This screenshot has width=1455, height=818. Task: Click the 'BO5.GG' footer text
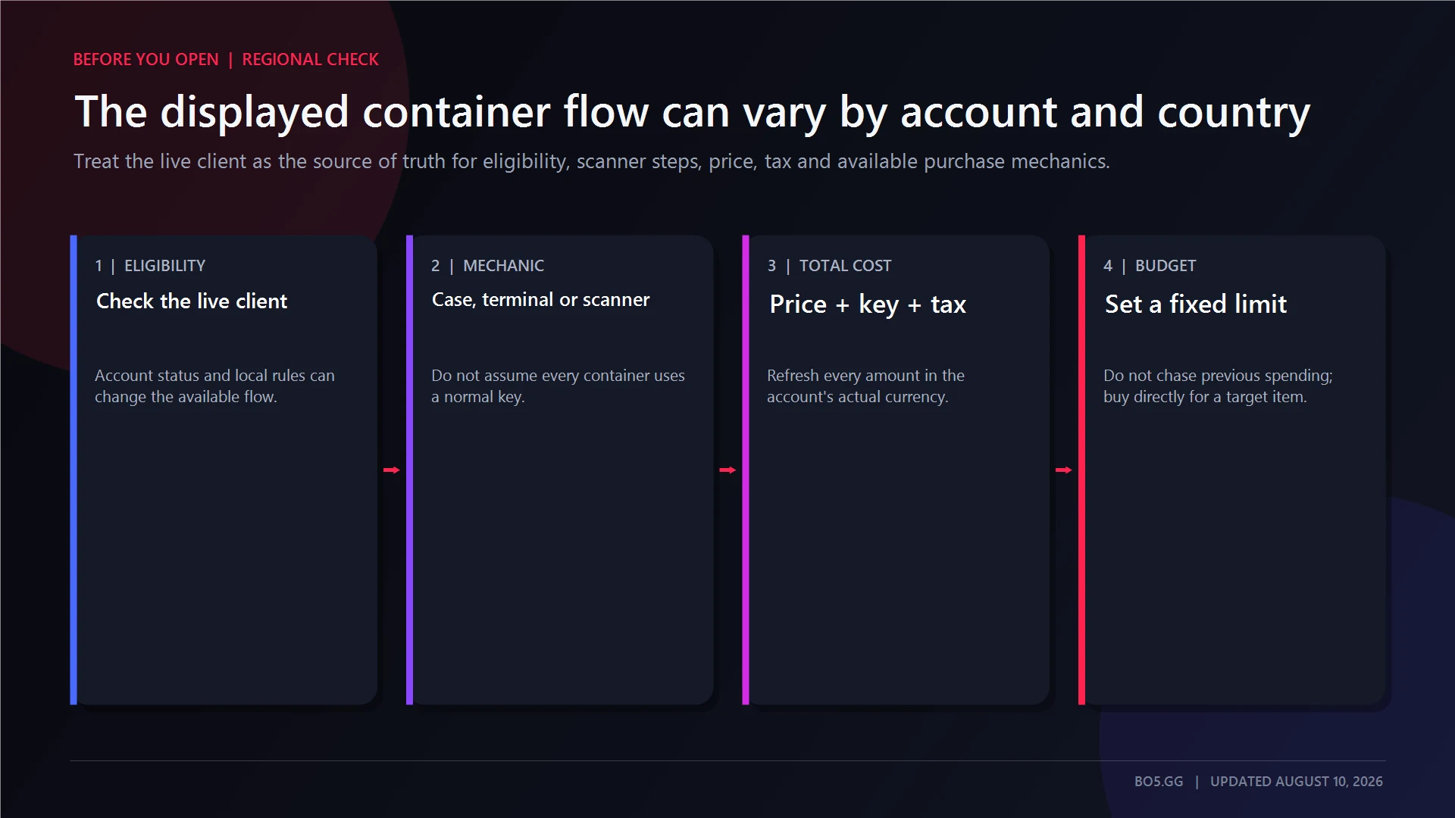tap(1159, 781)
